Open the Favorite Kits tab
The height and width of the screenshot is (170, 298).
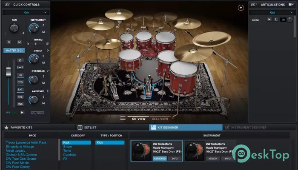click(x=39, y=127)
